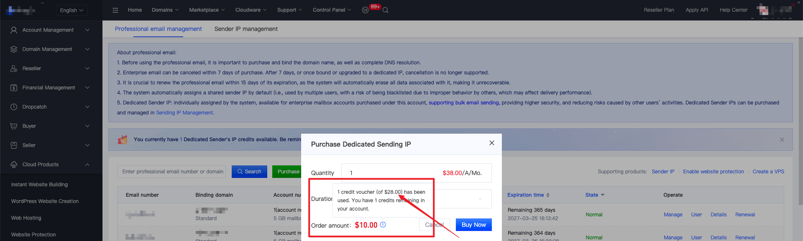The width and height of the screenshot is (803, 241).
Task: Toggle the sidebar collapse hamburger icon
Action: [x=115, y=10]
